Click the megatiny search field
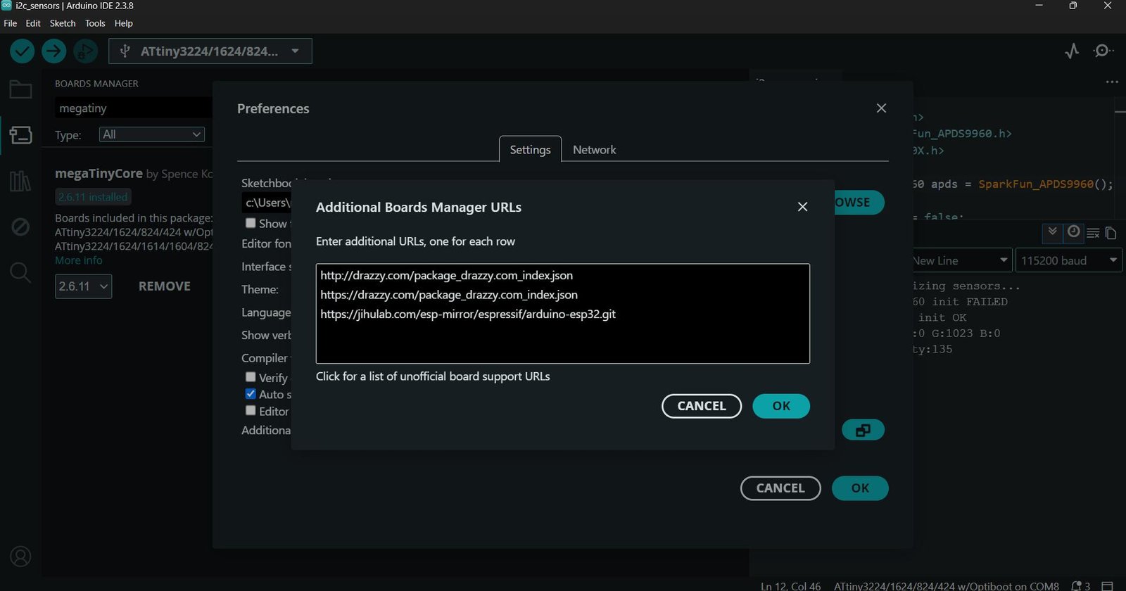 coord(134,108)
